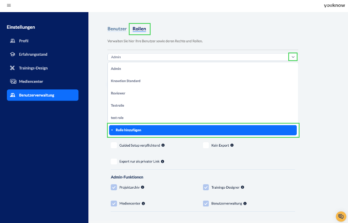The height and width of the screenshot is (223, 348).
Task: Show info for Export nur als privater Link
Action: click(x=163, y=162)
